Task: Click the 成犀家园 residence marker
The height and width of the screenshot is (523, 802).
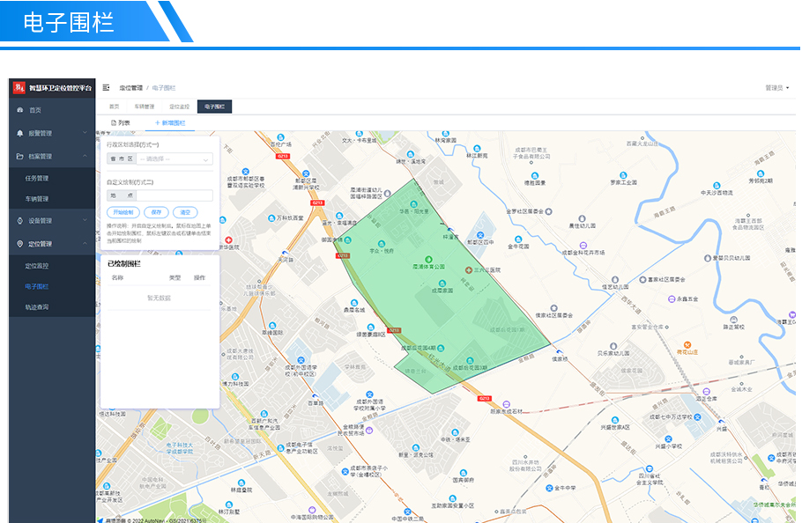Action: point(442,284)
